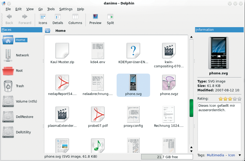Switch to Details view mode
Screen dimensions: 245x161
[58, 19]
